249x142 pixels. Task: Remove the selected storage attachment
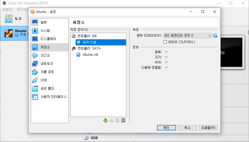tap(123, 121)
